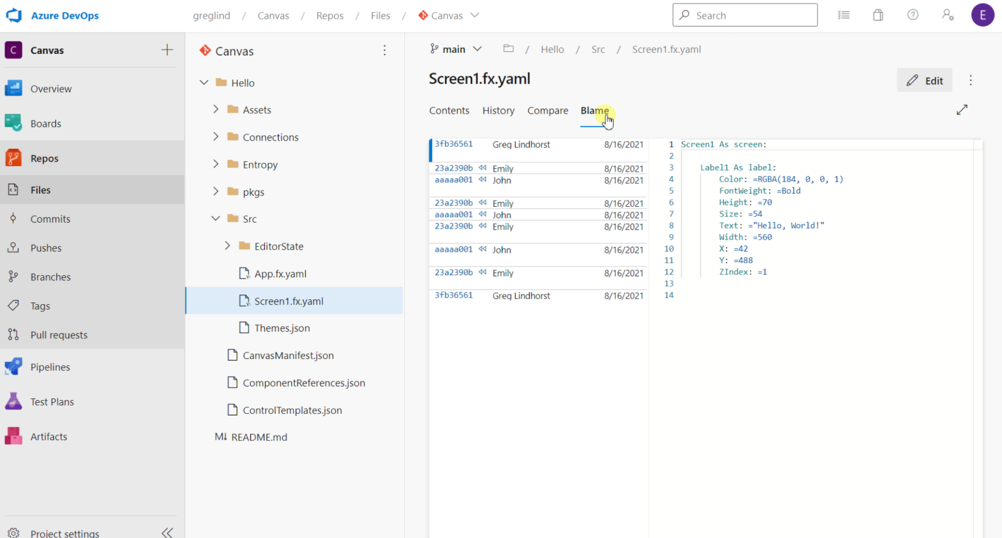Viewport: 1002px width, 538px height.
Task: Click the work items list icon
Action: click(843, 15)
